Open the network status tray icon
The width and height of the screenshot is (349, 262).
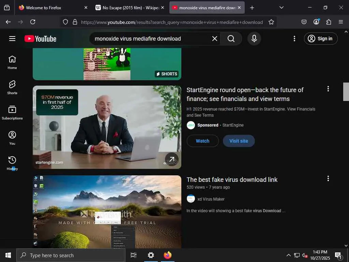coord(297,255)
